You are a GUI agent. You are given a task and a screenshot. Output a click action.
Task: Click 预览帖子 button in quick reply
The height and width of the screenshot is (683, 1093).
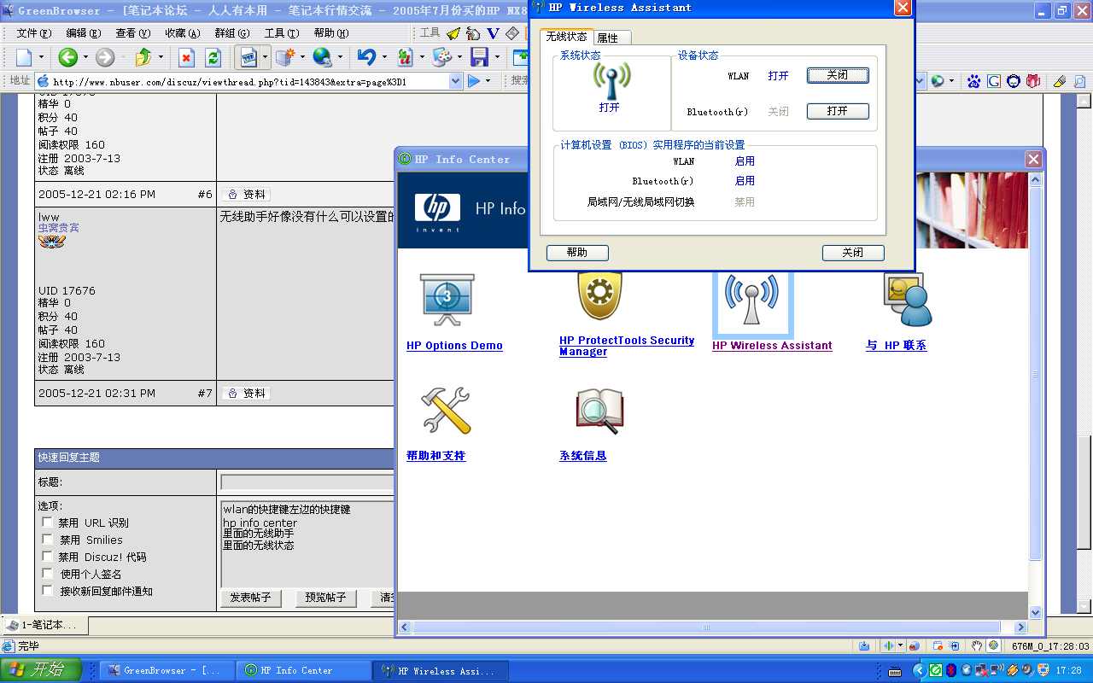(x=325, y=598)
